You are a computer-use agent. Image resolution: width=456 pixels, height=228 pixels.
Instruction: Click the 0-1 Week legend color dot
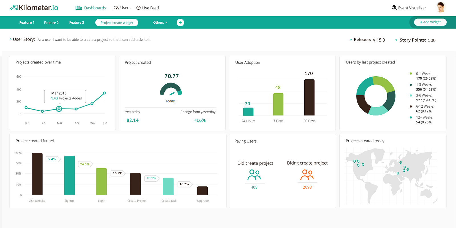(x=411, y=74)
